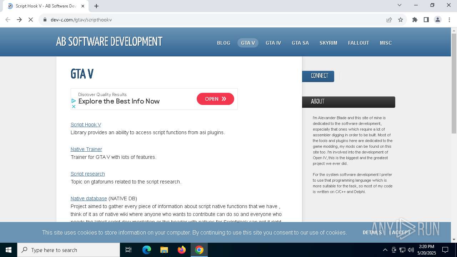
Task: View site information lock icon
Action: coord(45,20)
